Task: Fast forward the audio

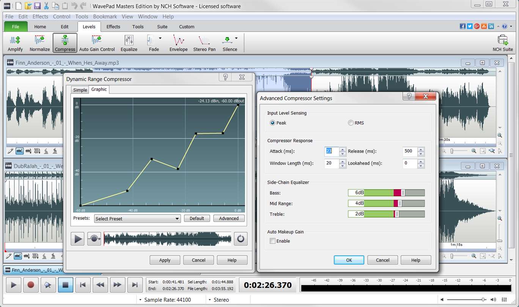Action: [x=118, y=285]
